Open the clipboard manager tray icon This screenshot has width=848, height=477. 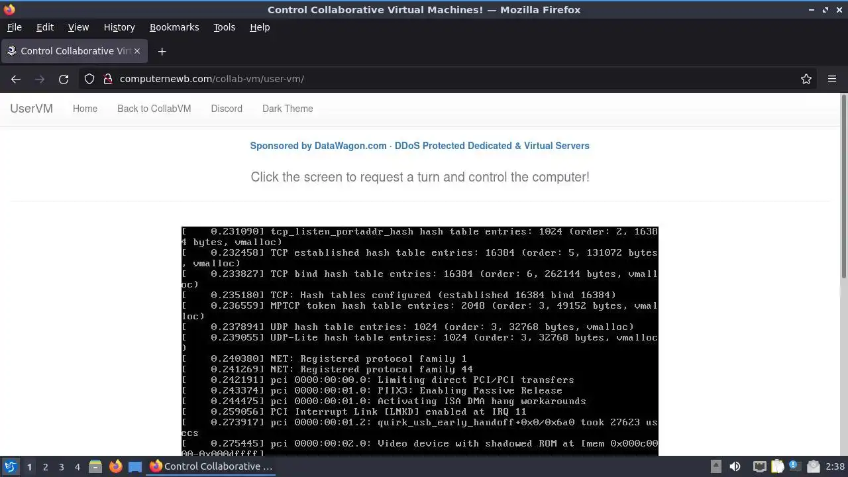pyautogui.click(x=778, y=466)
